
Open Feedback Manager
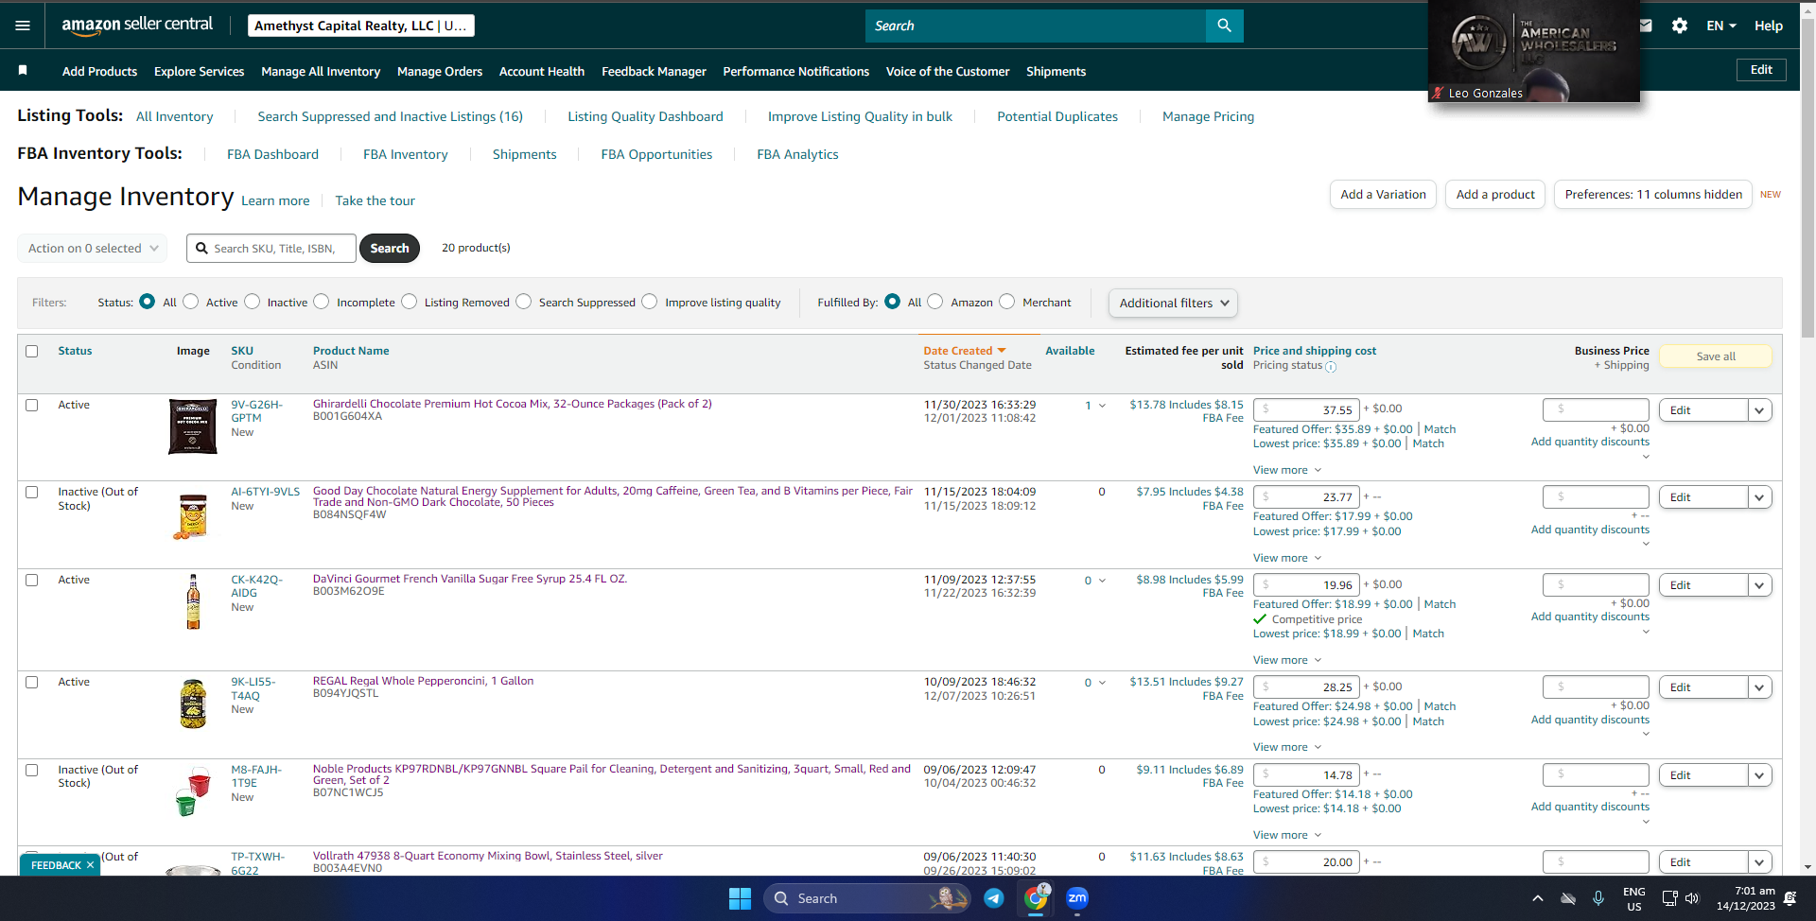[x=654, y=71]
